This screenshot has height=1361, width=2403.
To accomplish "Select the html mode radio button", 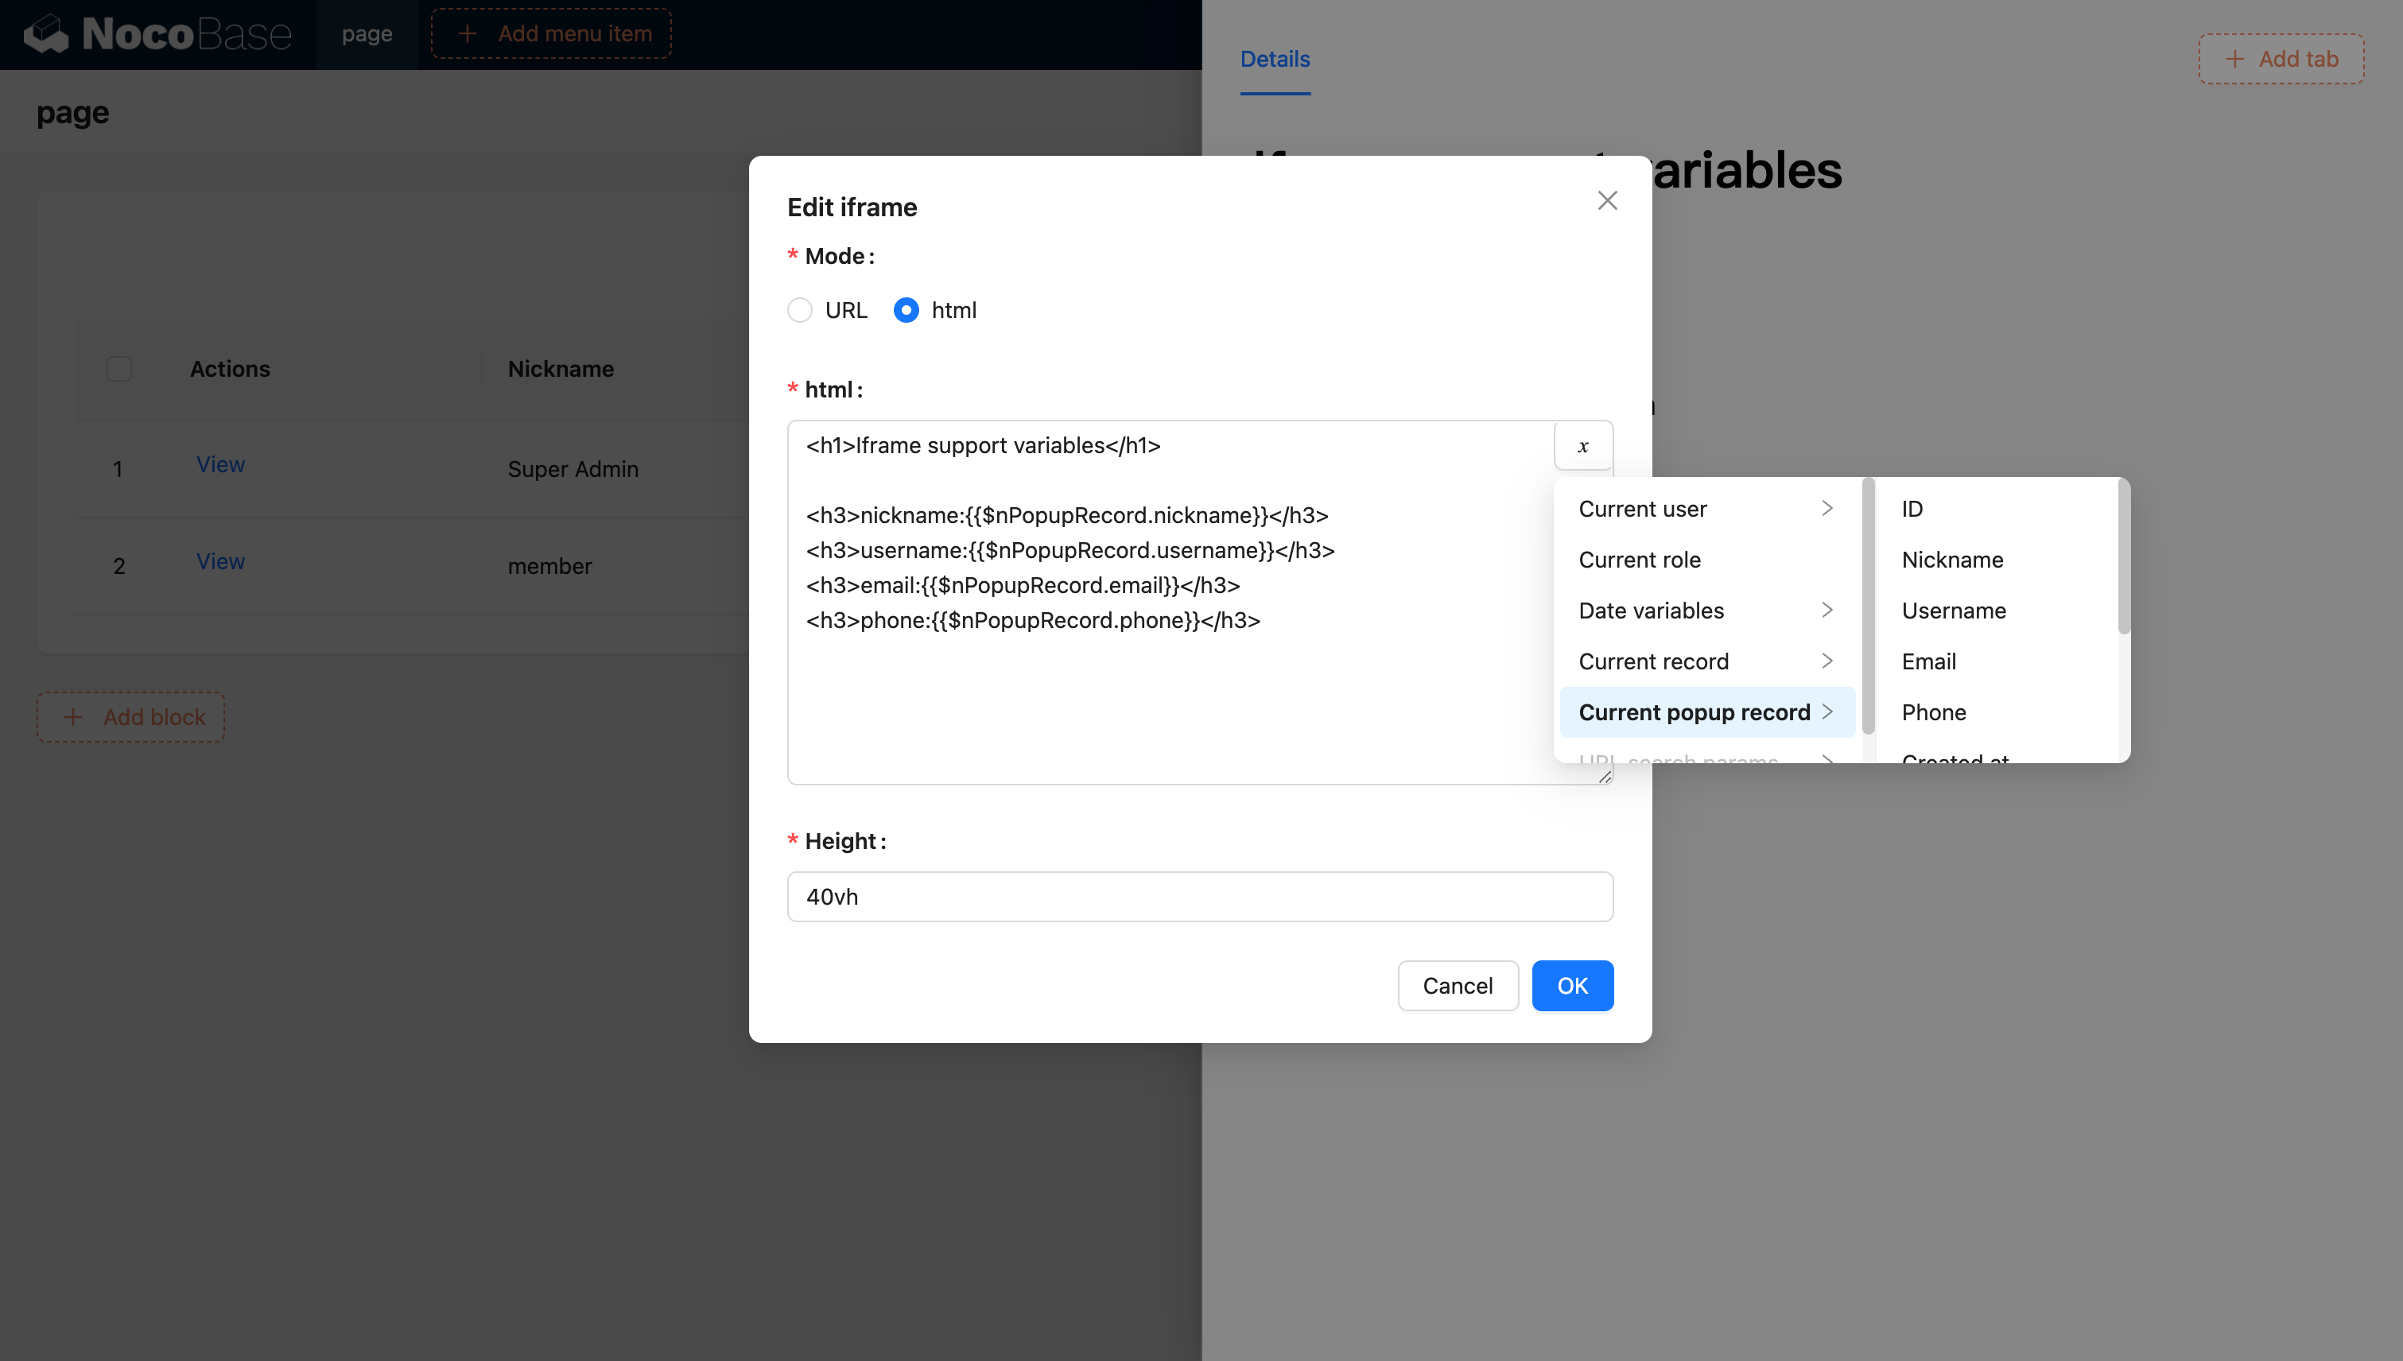I will click(x=906, y=310).
